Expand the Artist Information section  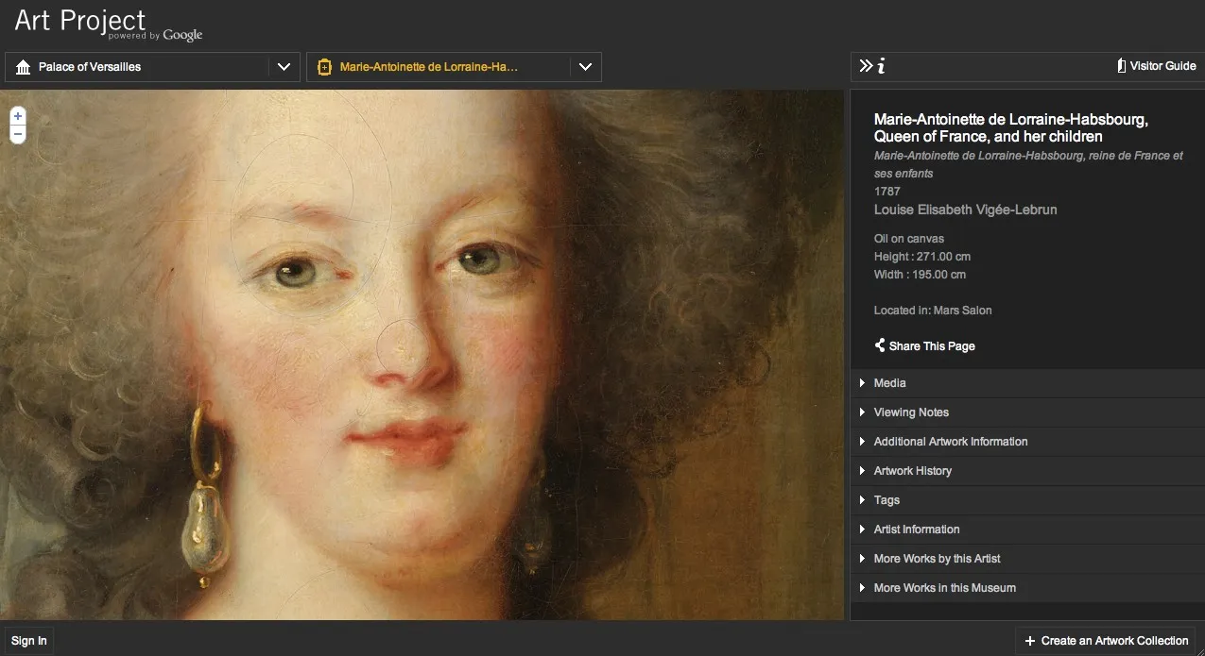[1027, 530]
